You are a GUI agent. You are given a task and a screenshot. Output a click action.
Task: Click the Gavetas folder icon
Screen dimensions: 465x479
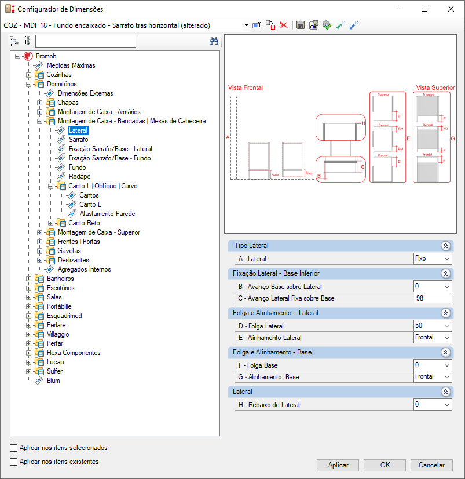pos(50,251)
